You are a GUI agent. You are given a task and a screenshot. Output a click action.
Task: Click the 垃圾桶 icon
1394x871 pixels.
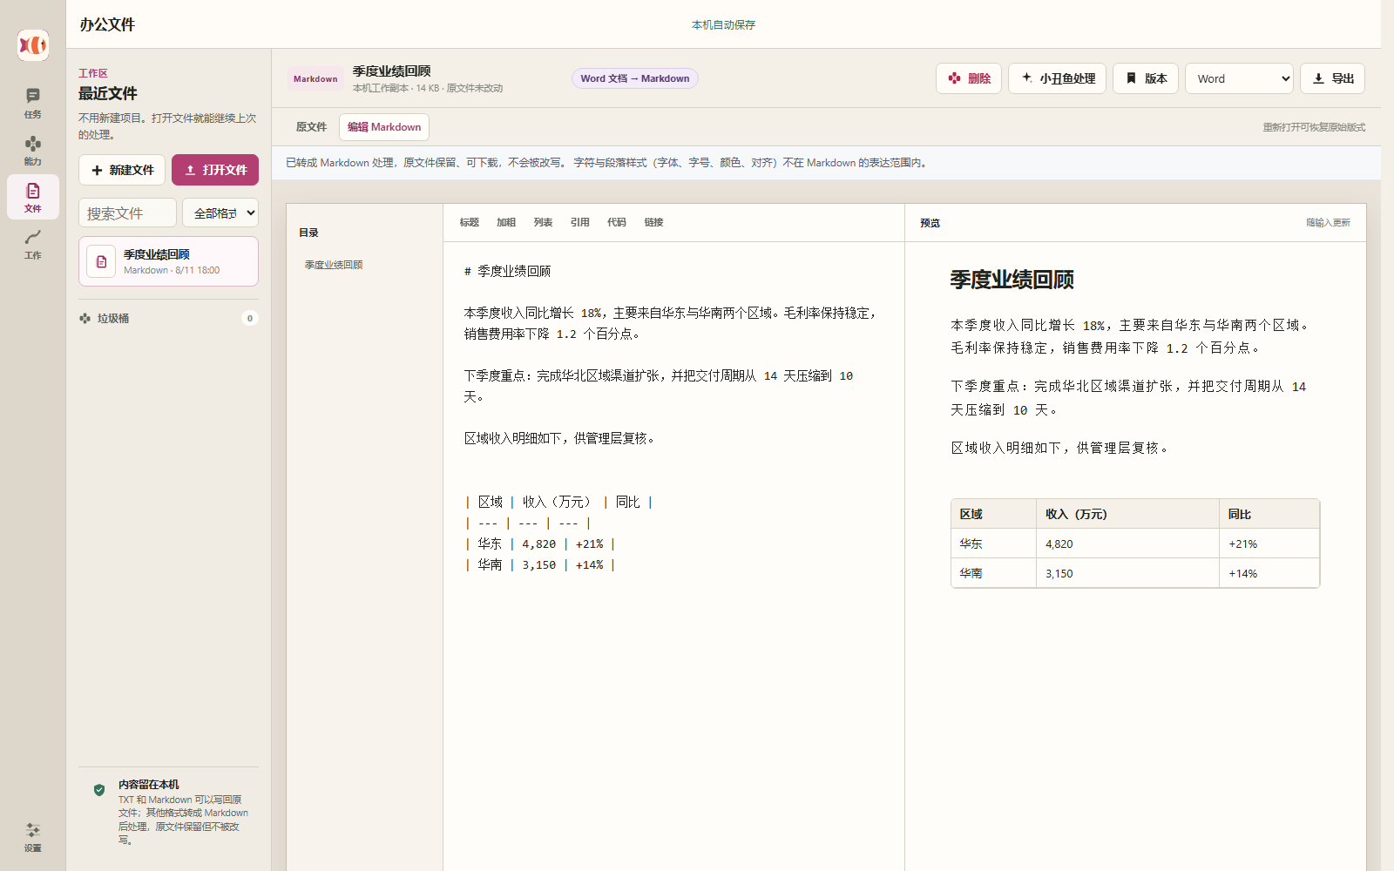(x=85, y=319)
